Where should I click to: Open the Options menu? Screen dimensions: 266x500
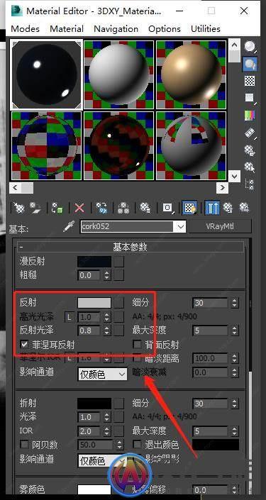(x=165, y=28)
